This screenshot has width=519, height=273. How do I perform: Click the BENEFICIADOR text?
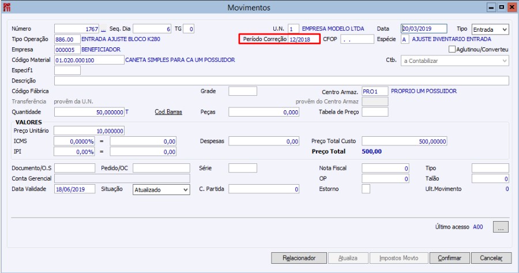tap(101, 50)
